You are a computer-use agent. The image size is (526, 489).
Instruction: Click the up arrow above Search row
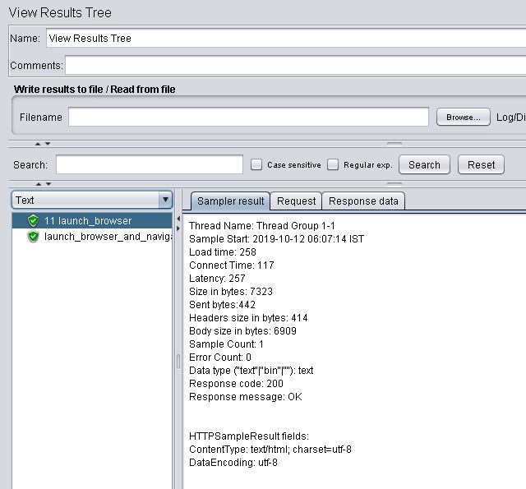38,144
